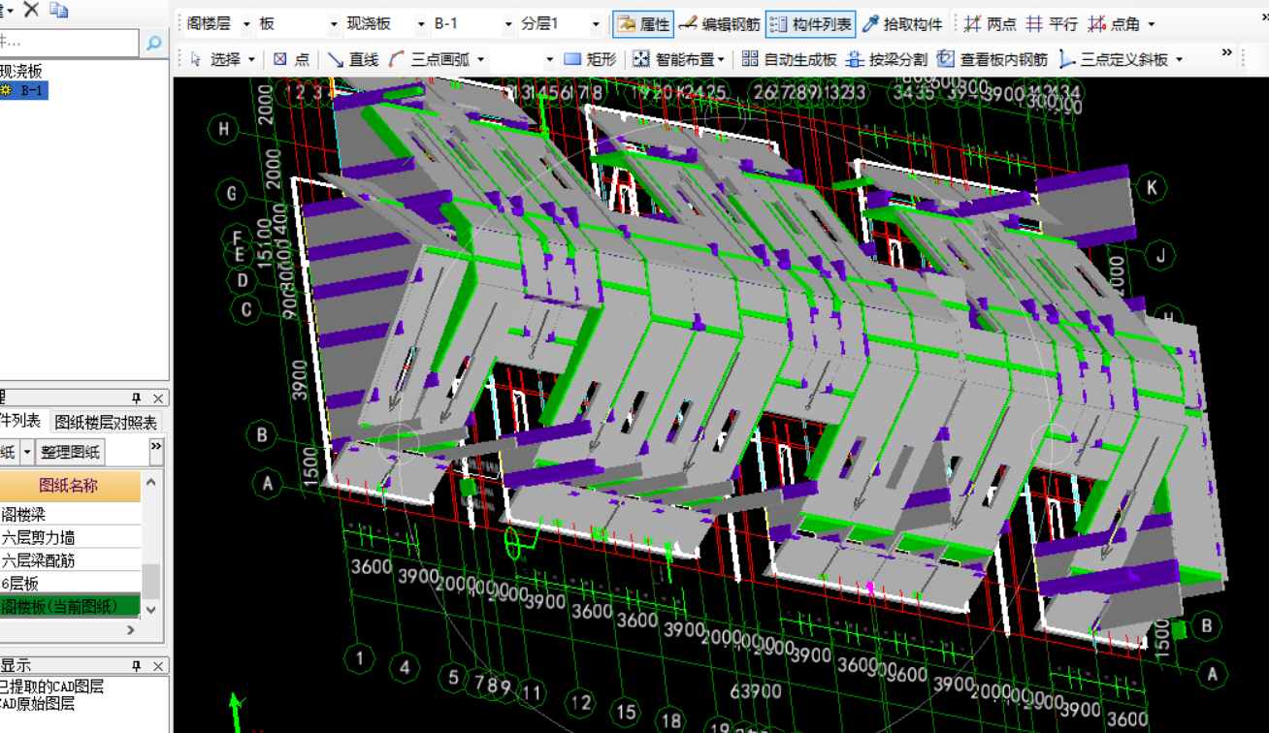Select the 两点 two-point axis tool

990,24
